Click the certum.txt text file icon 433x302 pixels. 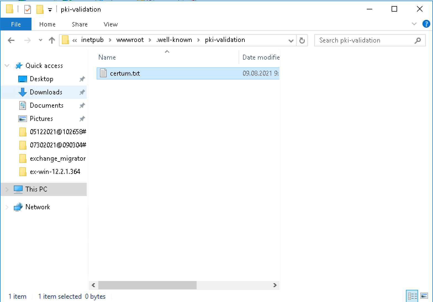(103, 73)
